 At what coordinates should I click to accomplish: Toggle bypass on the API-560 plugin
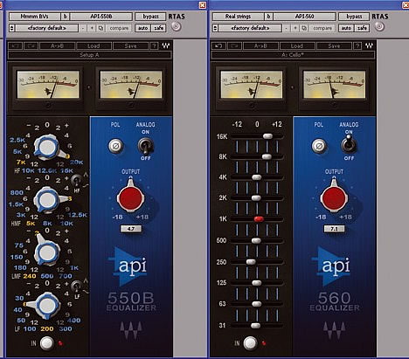pos(354,17)
